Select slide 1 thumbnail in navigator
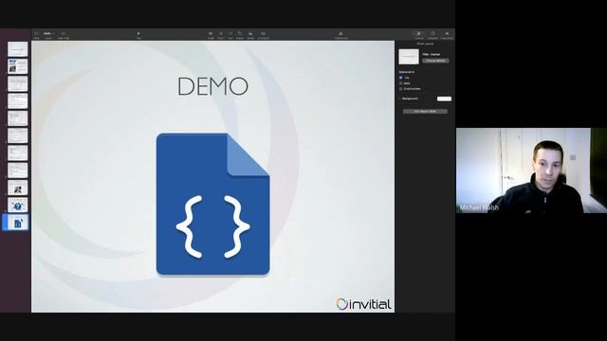607x341 pixels. (18, 49)
